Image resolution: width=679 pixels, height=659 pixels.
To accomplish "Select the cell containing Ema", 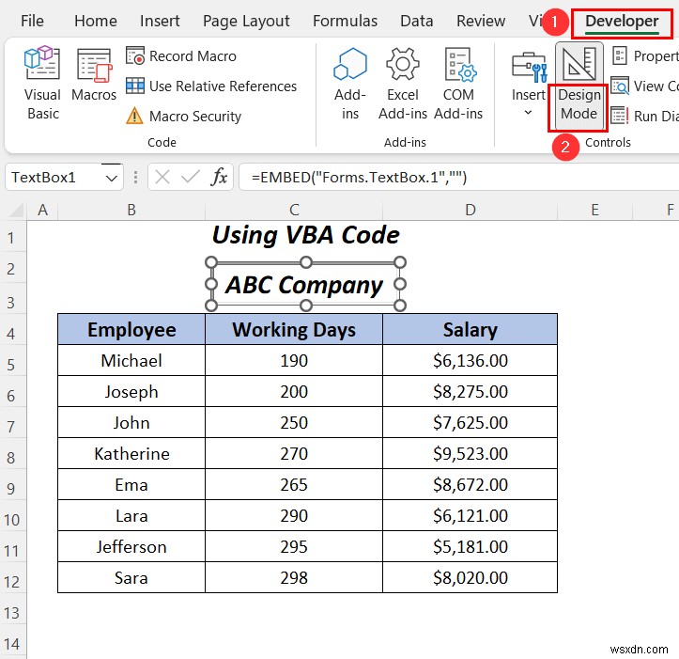I will [x=131, y=484].
